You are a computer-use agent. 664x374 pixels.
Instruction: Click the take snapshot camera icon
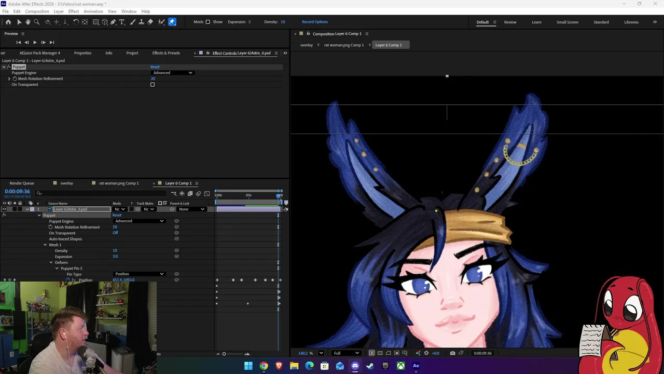(x=452, y=353)
